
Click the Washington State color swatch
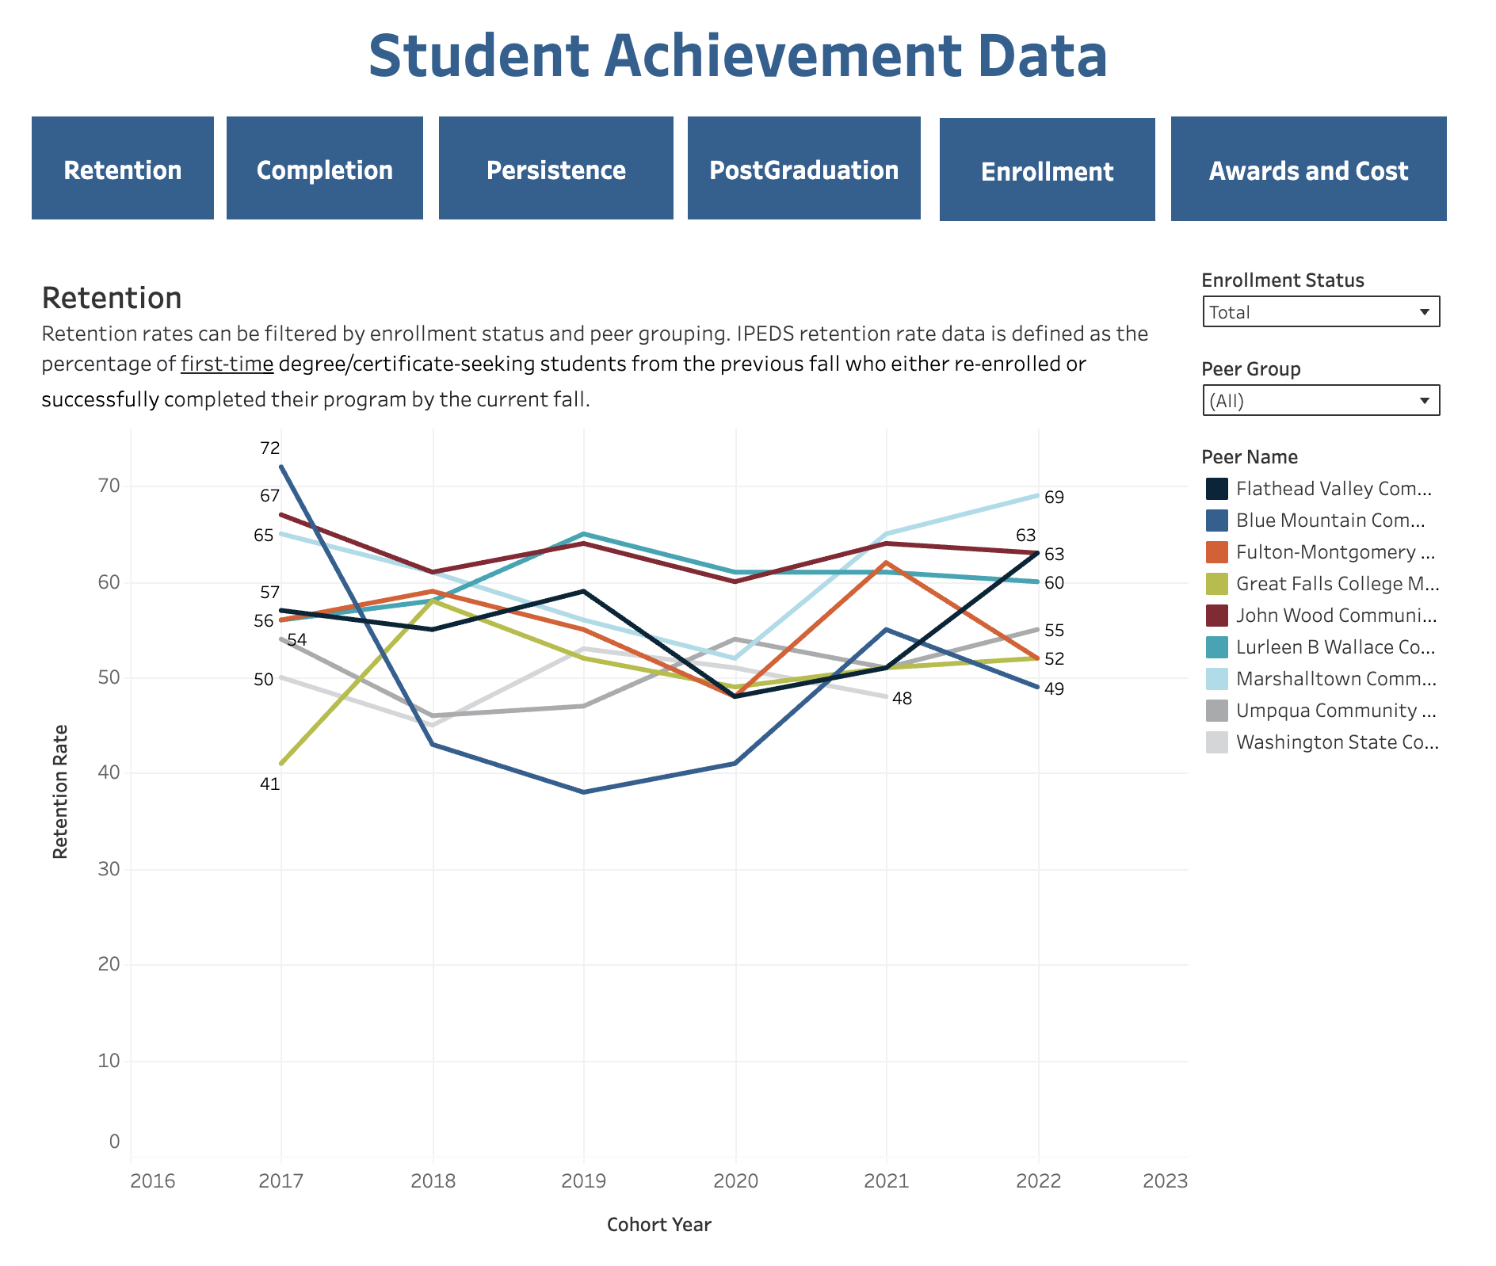coord(1218,742)
